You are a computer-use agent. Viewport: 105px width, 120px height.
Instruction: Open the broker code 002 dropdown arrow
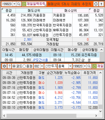click(42, 66)
